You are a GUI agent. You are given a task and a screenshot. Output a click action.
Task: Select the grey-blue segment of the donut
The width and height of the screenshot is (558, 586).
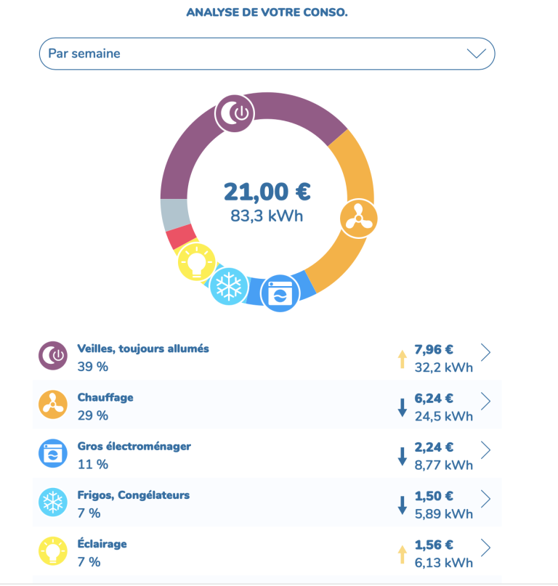tap(174, 213)
